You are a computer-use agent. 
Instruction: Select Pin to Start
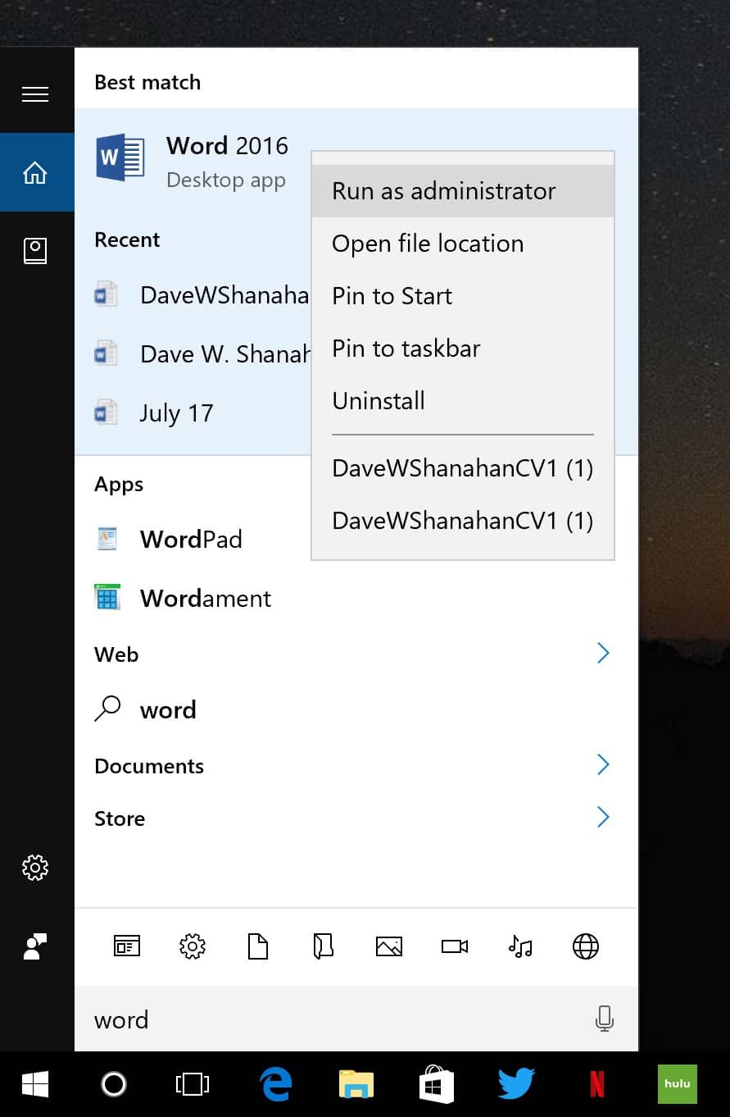[x=463, y=296]
